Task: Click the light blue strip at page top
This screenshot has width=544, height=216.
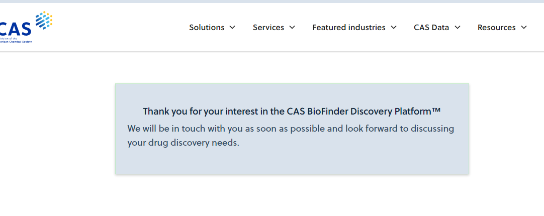Action: pos(271,2)
